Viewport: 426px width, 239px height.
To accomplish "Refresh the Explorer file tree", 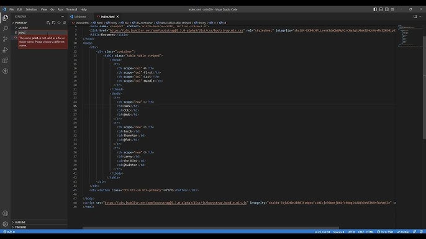I will [x=59, y=23].
